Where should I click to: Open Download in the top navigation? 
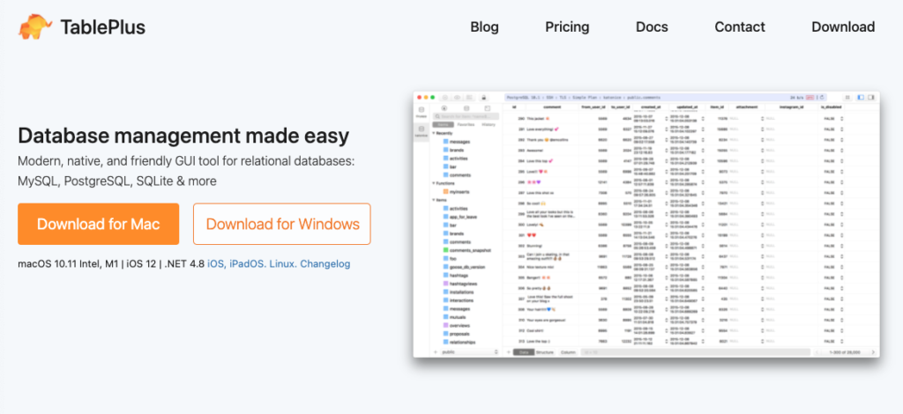843,27
